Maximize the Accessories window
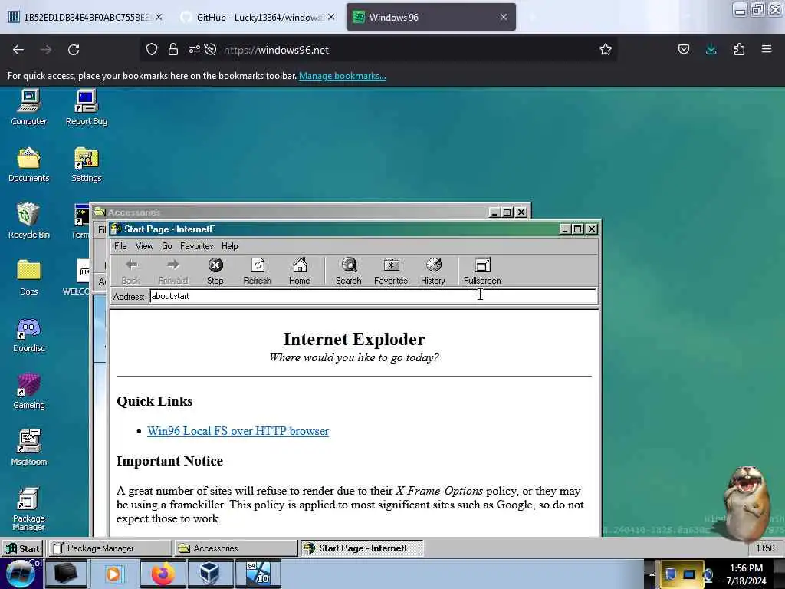This screenshot has height=589, width=785. (507, 212)
